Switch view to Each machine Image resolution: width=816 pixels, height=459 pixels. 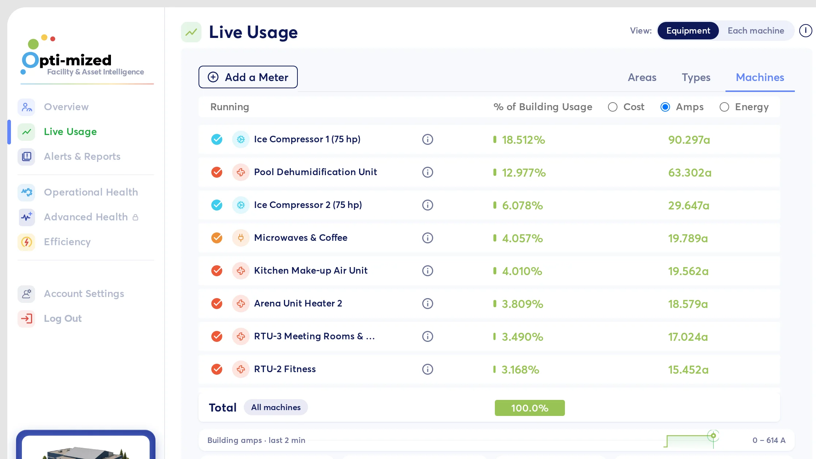coord(756,31)
